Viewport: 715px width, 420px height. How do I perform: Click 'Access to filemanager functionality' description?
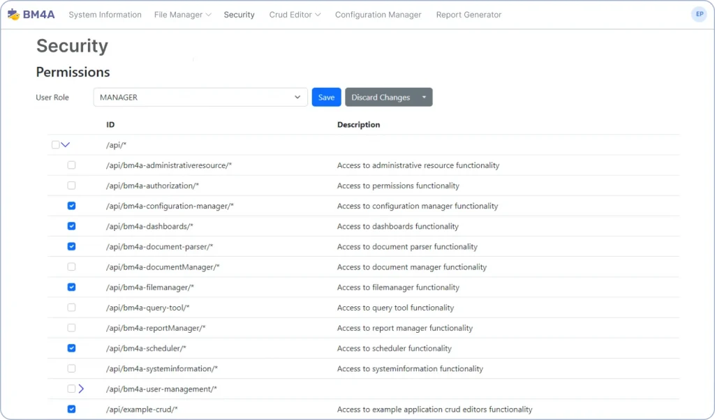point(398,287)
